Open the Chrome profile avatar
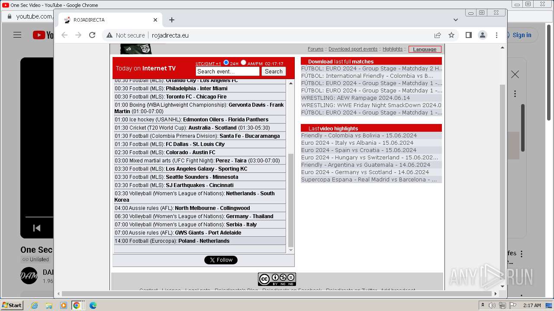The image size is (554, 311). pos(483,35)
